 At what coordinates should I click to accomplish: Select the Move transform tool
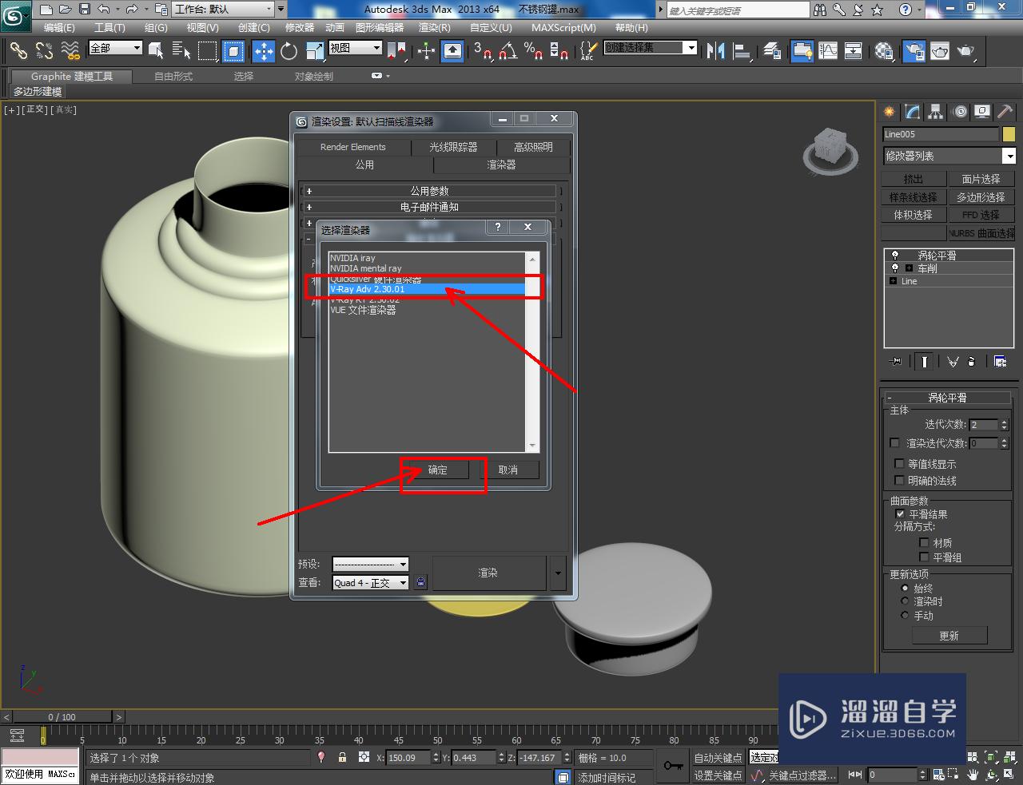pyautogui.click(x=263, y=51)
